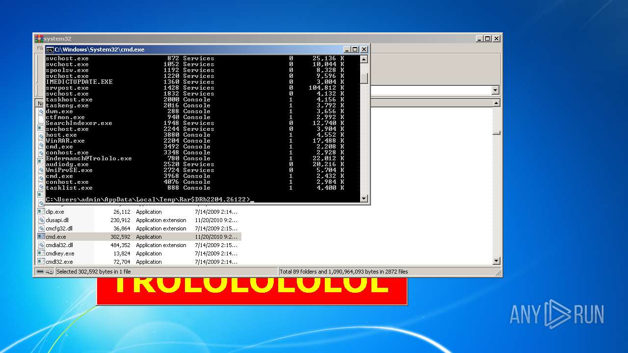This screenshot has height=353, width=628.
Task: Click the red TROLOLOLOLOL banner window
Action: (x=252, y=291)
